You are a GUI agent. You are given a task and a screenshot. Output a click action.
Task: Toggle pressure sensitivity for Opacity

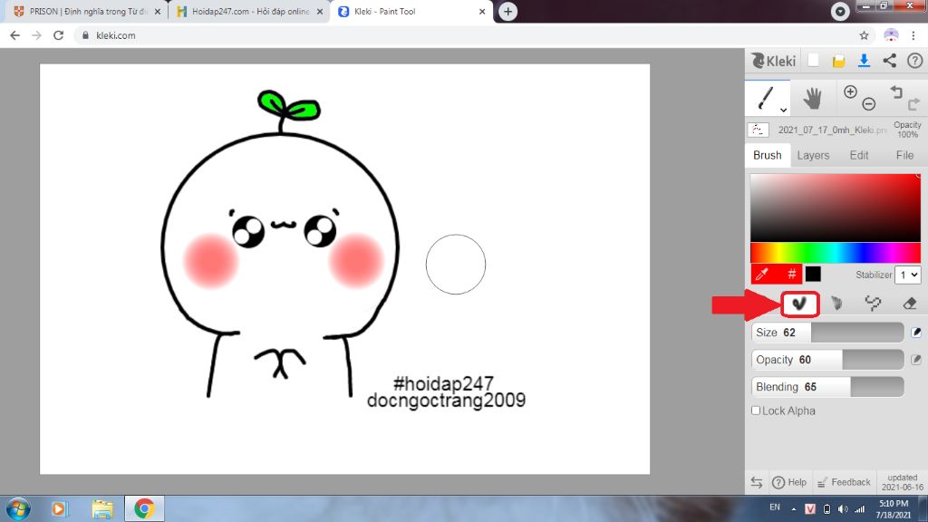click(x=916, y=359)
